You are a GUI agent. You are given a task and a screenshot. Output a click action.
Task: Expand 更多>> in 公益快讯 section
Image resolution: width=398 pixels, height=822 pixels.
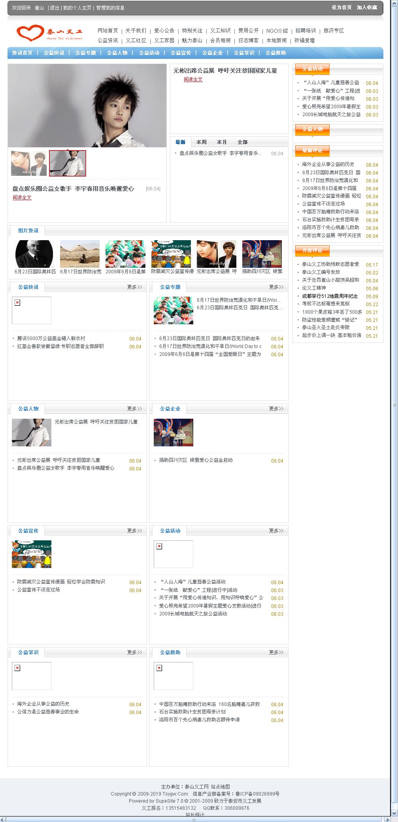click(x=134, y=287)
